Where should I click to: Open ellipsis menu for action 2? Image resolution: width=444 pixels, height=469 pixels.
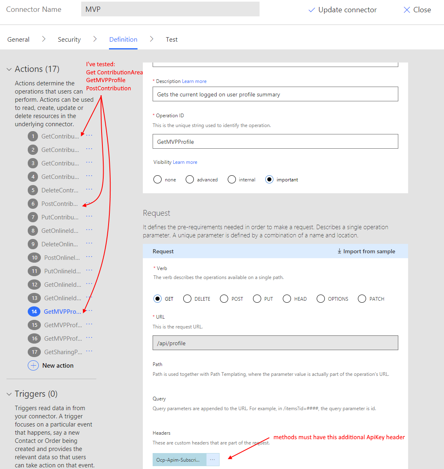click(x=89, y=149)
